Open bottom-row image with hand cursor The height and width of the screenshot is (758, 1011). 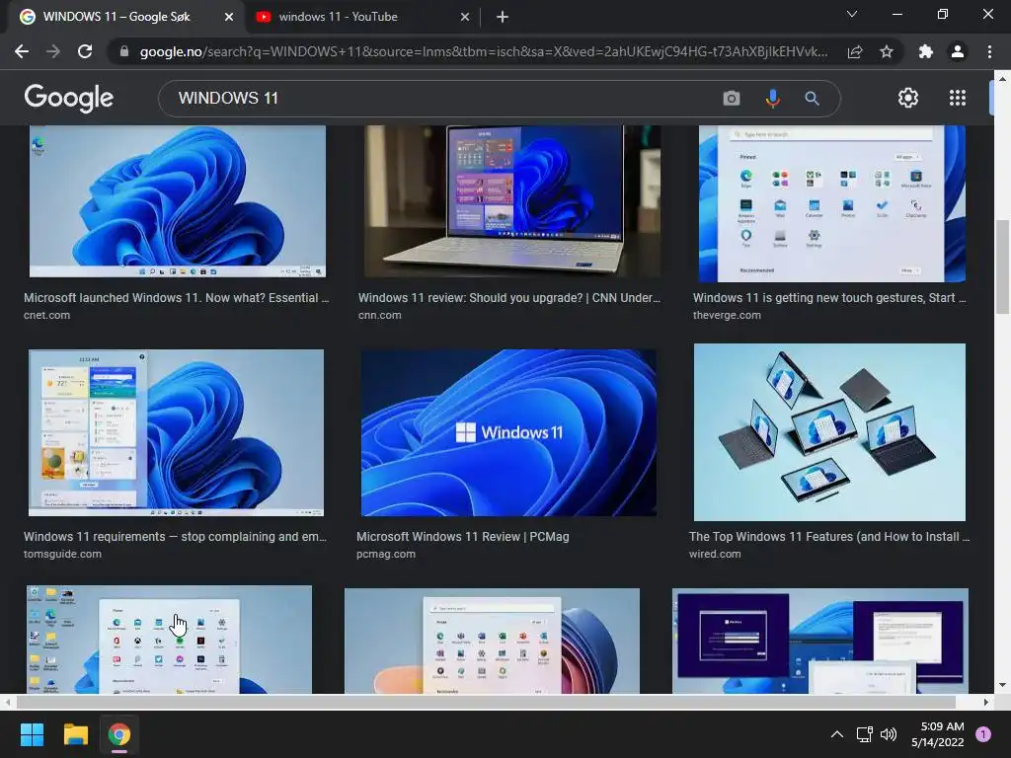coord(169,640)
